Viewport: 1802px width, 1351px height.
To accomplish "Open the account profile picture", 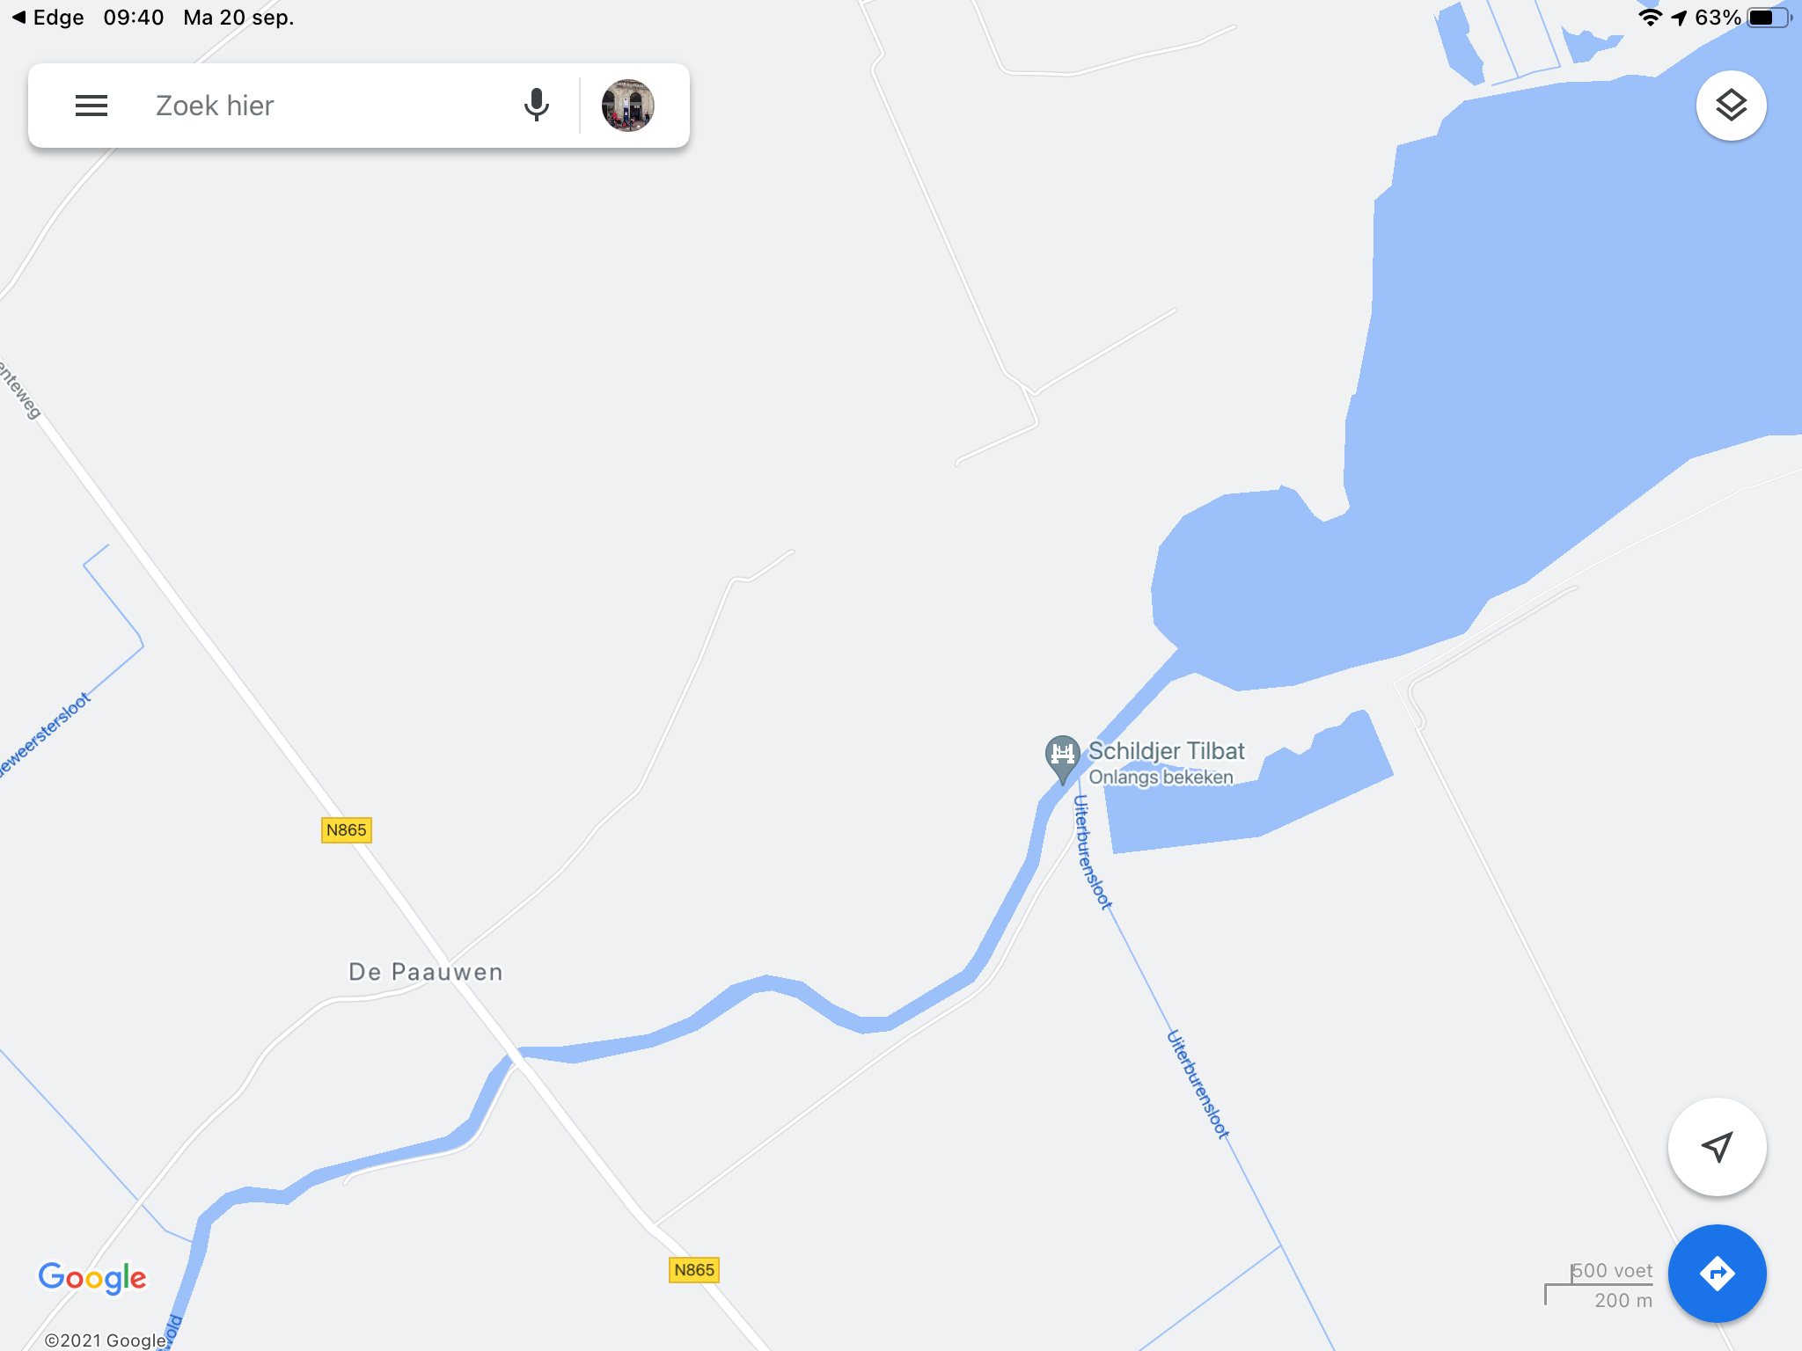I will (x=627, y=106).
